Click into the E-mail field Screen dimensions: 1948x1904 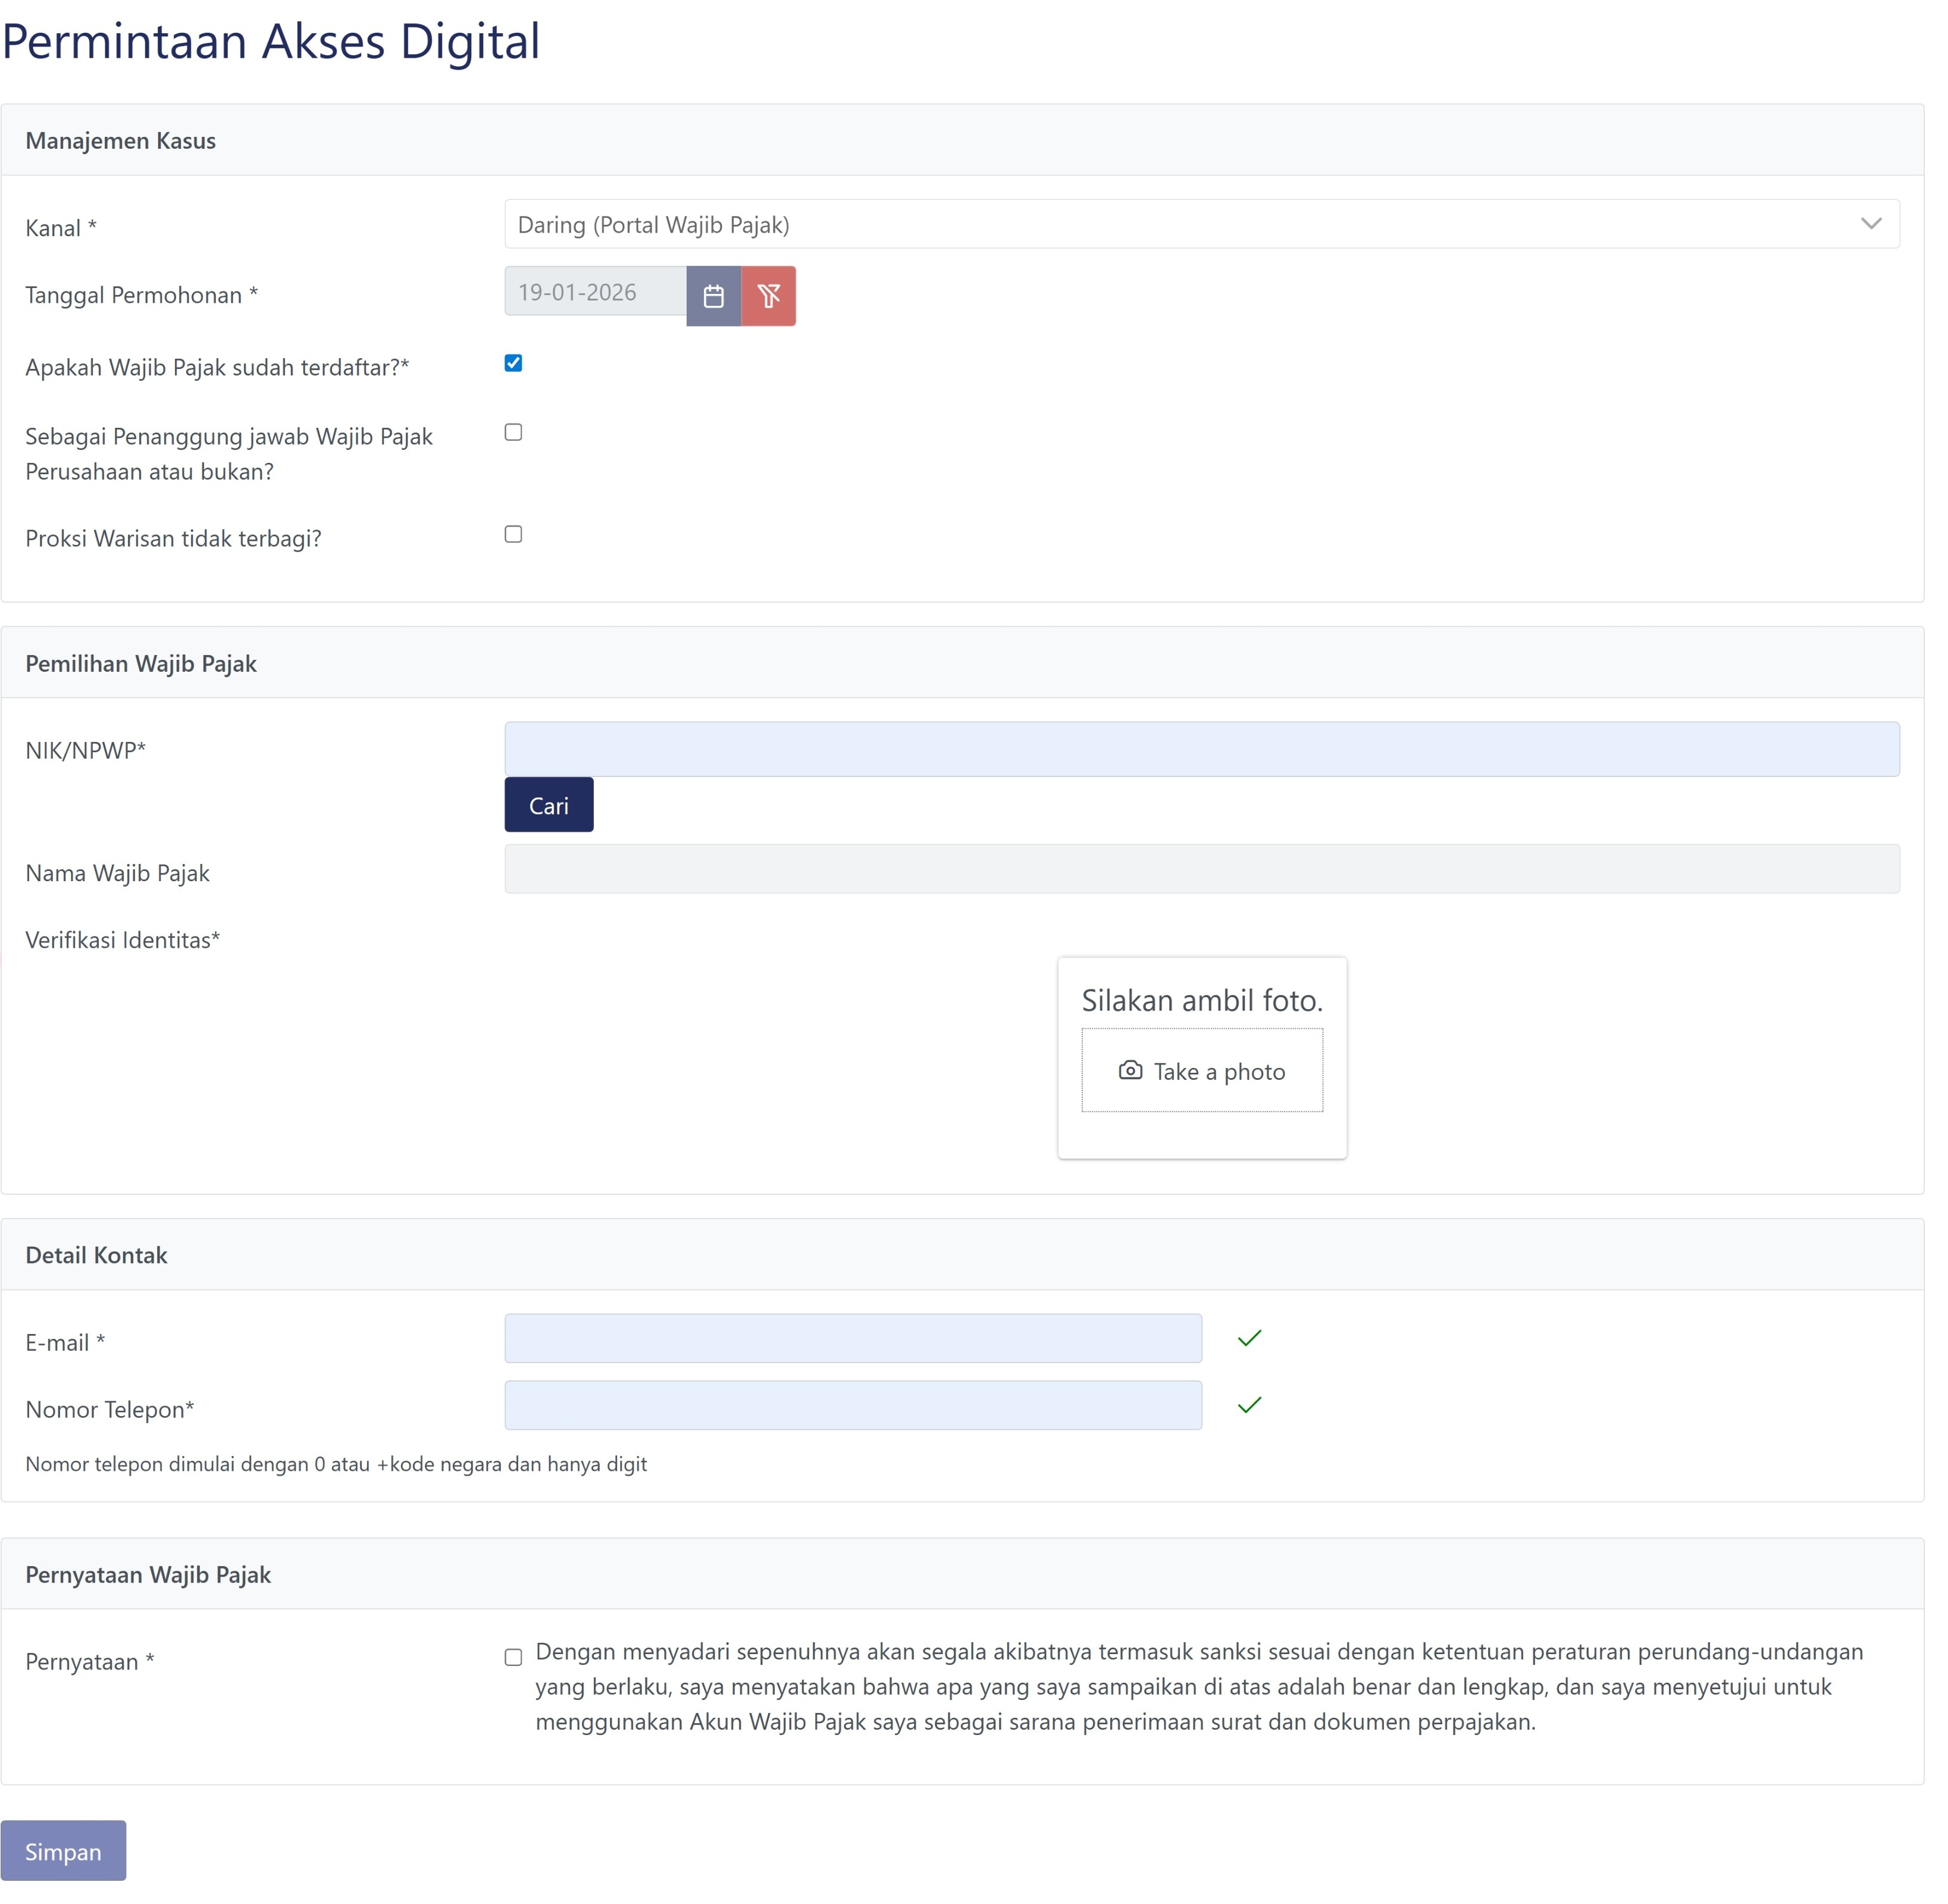(x=852, y=1339)
